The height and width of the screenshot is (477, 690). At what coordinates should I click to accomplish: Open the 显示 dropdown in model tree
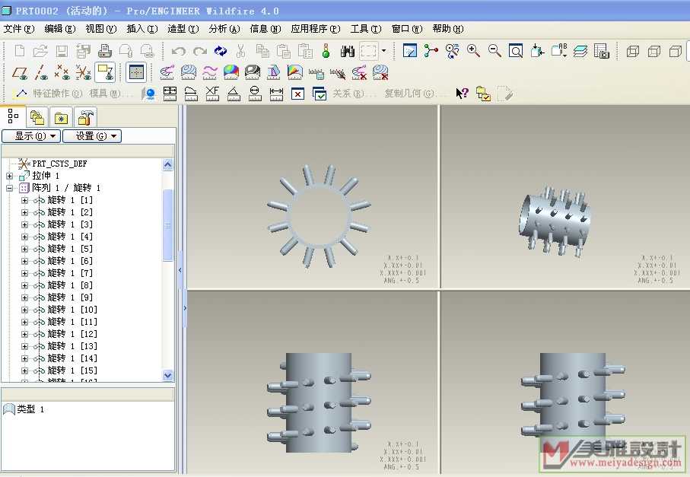31,136
